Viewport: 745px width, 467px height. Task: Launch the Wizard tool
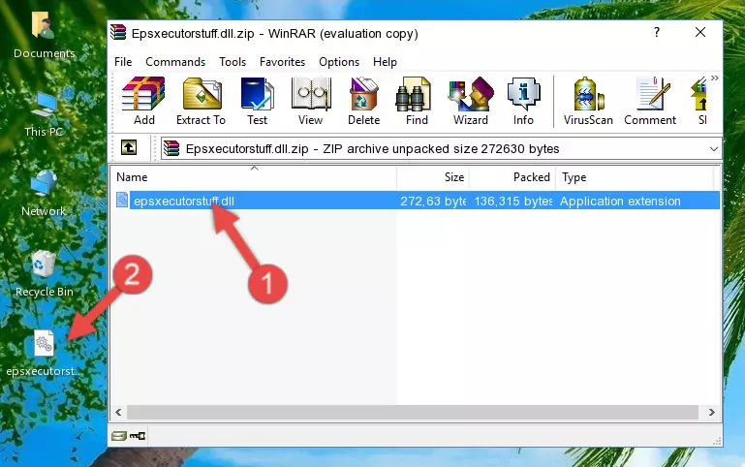coord(471,101)
